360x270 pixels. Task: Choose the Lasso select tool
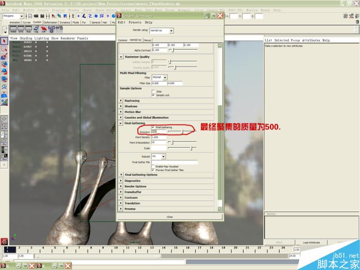tap(4, 49)
